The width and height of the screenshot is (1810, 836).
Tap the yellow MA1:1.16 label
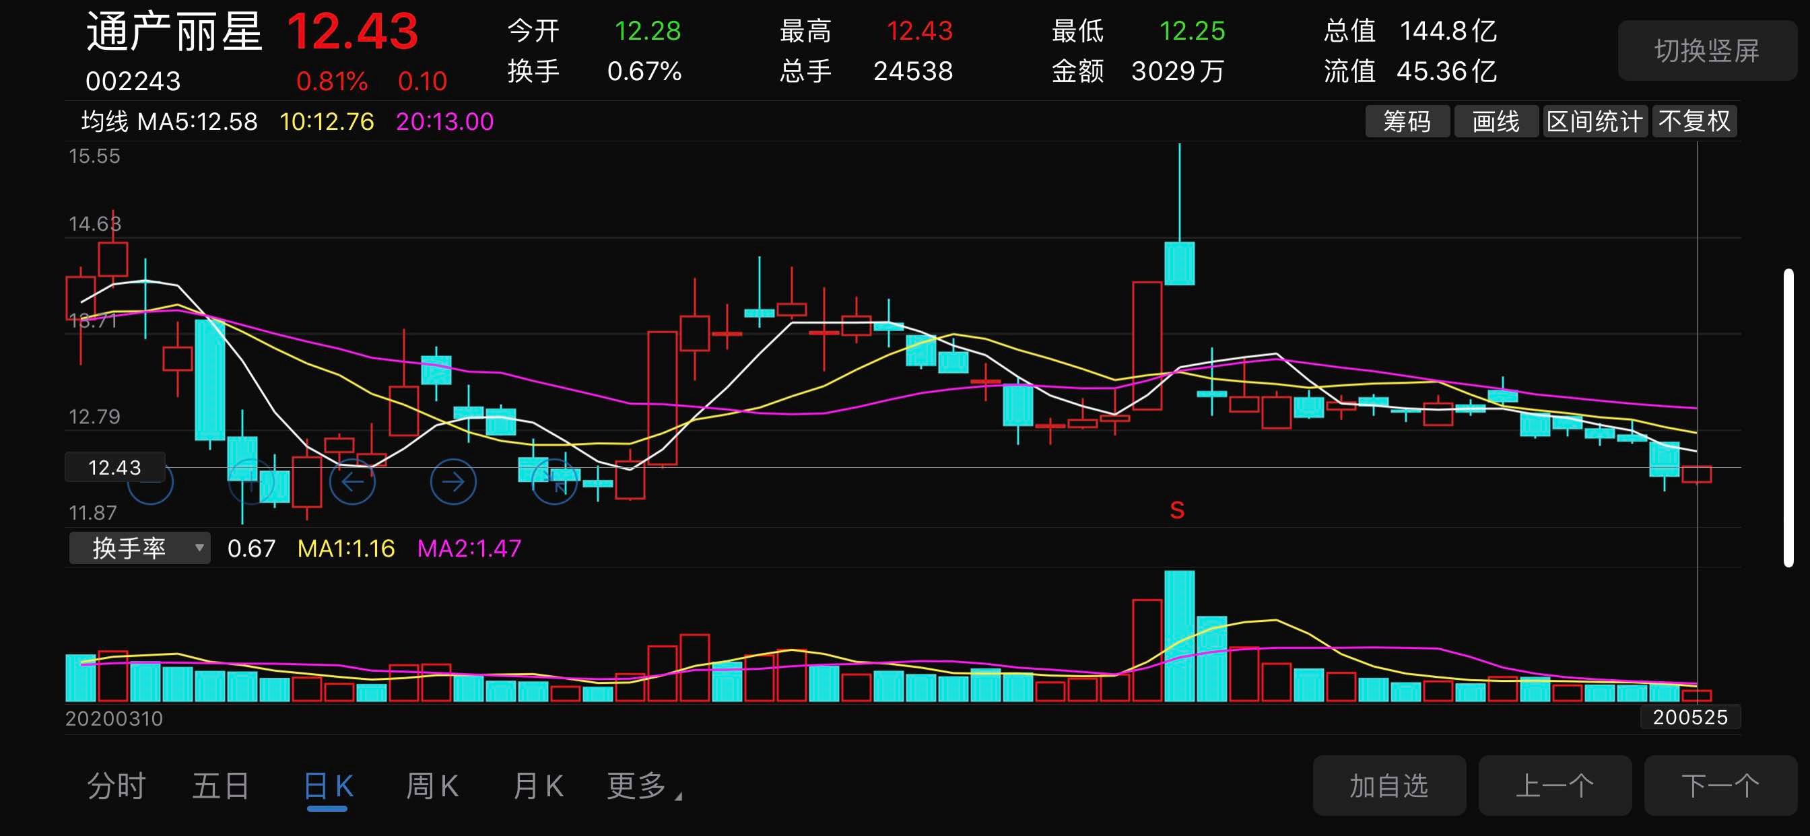pyautogui.click(x=345, y=548)
